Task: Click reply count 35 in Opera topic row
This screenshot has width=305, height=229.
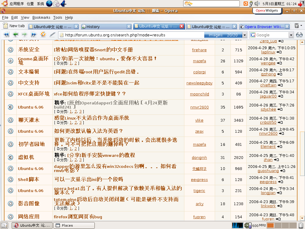Action: (223, 107)
